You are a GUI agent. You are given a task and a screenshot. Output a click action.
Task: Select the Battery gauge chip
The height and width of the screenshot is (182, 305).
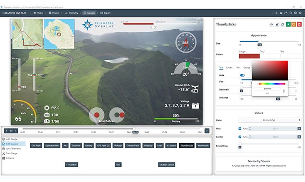click(89, 146)
